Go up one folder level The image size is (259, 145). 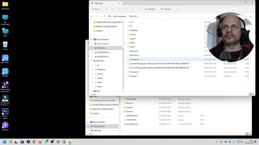(x=104, y=16)
